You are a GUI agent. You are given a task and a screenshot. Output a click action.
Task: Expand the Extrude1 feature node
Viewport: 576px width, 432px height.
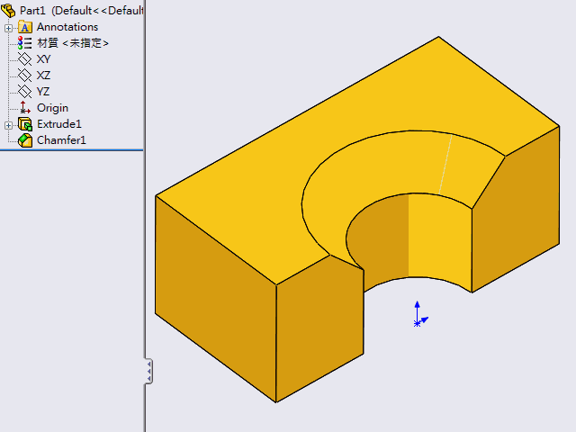(8, 125)
